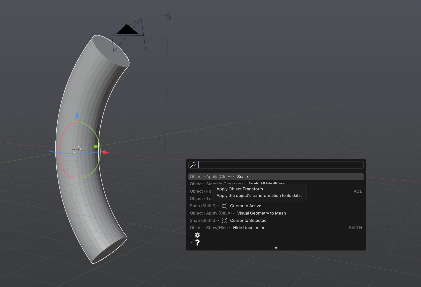Select the point light object icon
The height and width of the screenshot is (287, 421).
click(x=168, y=17)
